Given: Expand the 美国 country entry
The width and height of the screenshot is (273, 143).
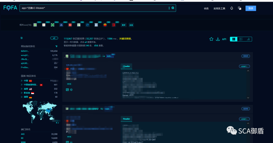Looking at the screenshot, I should pos(22,89).
